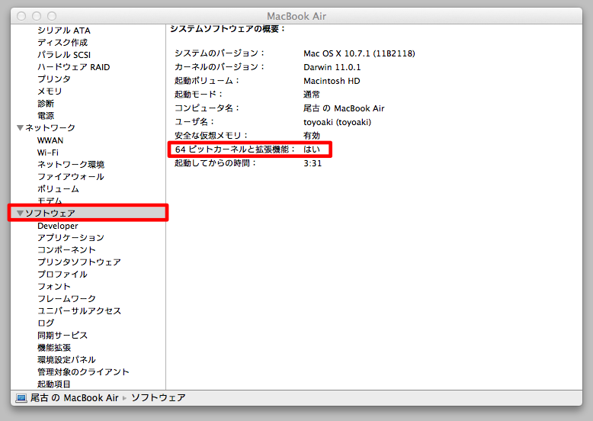Click the uptime value 3:31

pos(313,163)
